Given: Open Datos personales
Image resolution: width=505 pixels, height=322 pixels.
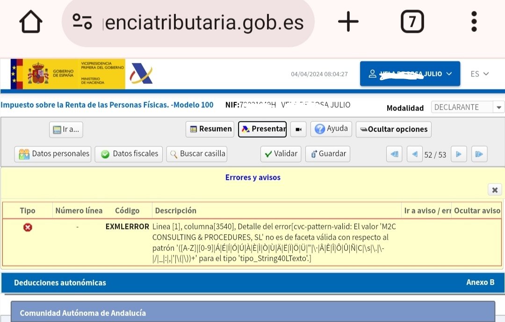Looking at the screenshot, I should click(53, 154).
